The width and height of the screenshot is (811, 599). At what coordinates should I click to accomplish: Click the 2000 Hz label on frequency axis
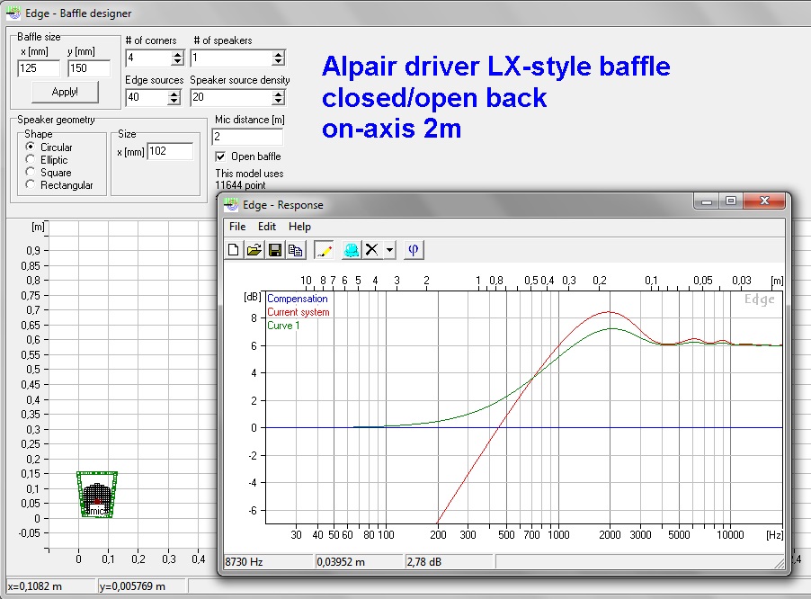click(610, 535)
